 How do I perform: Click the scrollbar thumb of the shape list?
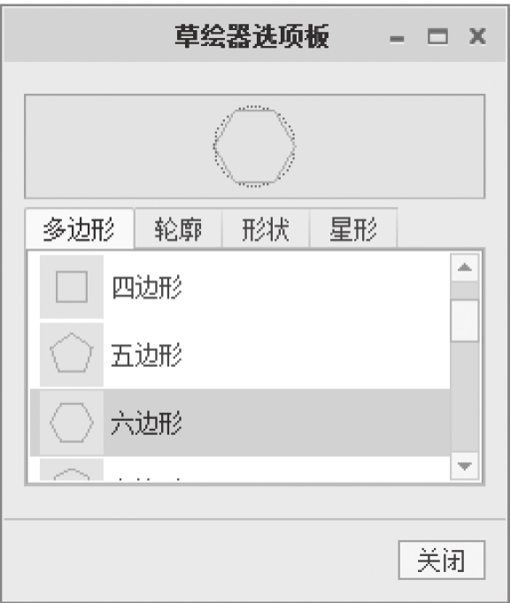[465, 321]
